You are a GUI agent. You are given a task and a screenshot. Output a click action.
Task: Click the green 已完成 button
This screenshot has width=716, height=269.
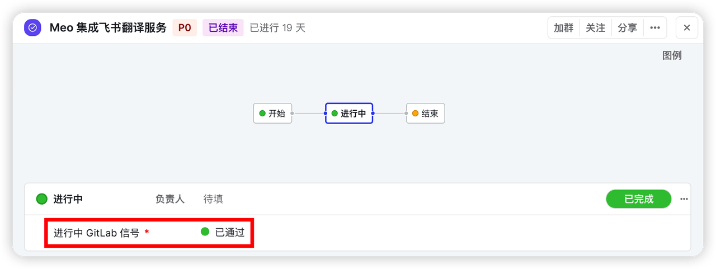(639, 199)
